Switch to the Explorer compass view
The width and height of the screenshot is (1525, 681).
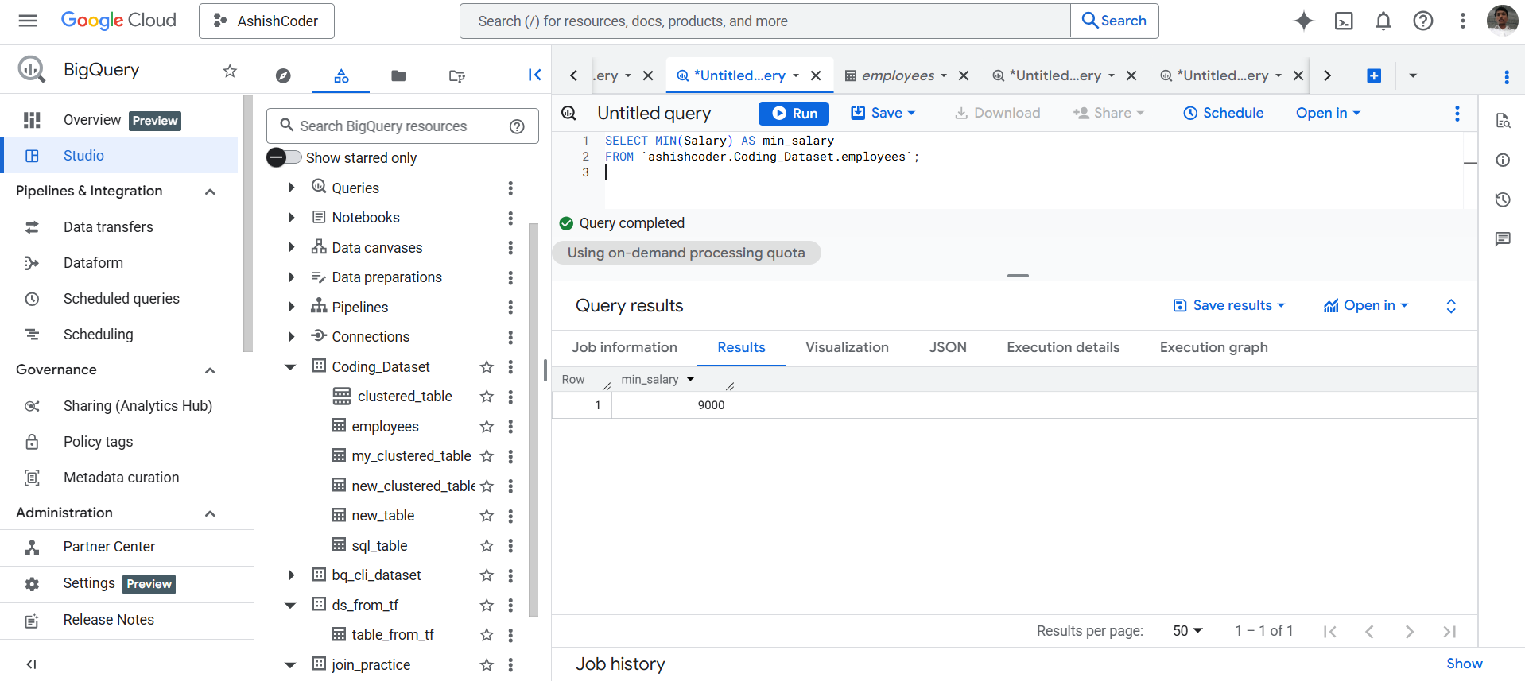(x=283, y=75)
